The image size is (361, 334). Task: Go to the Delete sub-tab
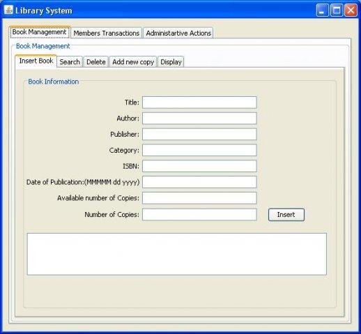tap(96, 62)
